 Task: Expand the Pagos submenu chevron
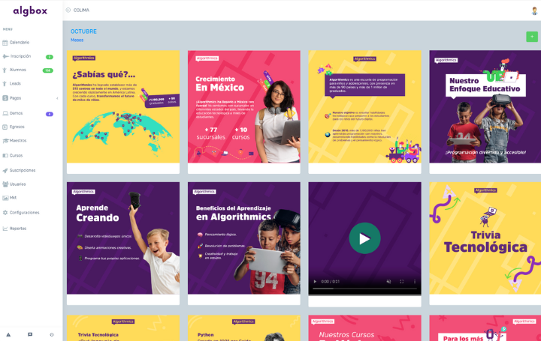[x=57, y=98]
